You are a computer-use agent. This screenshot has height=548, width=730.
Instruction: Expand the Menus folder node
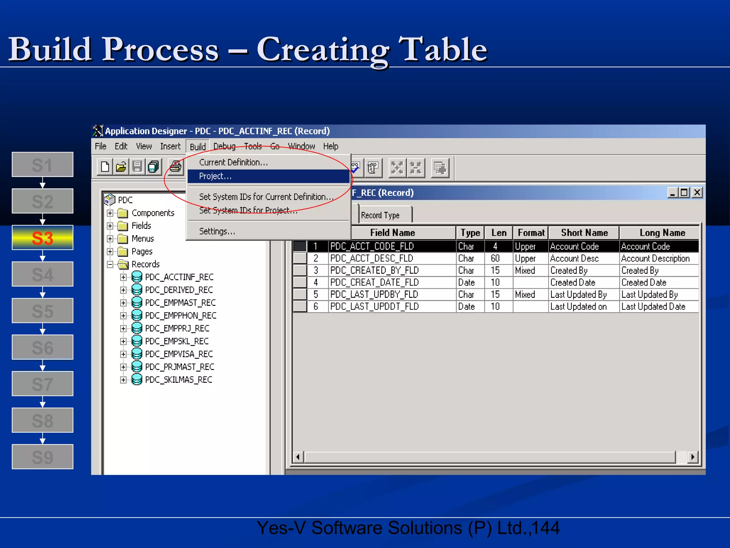[110, 239]
